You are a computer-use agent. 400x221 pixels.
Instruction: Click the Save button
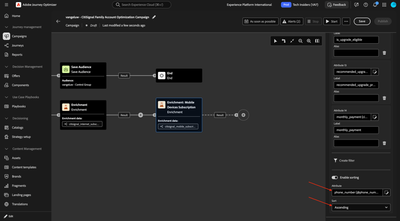362,21
